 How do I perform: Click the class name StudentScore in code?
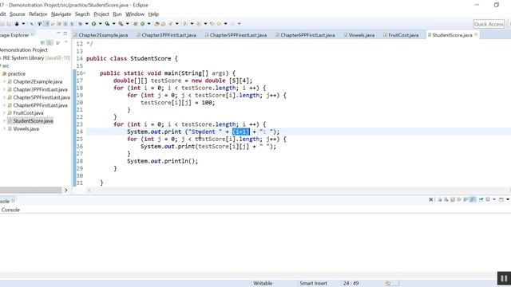151,58
